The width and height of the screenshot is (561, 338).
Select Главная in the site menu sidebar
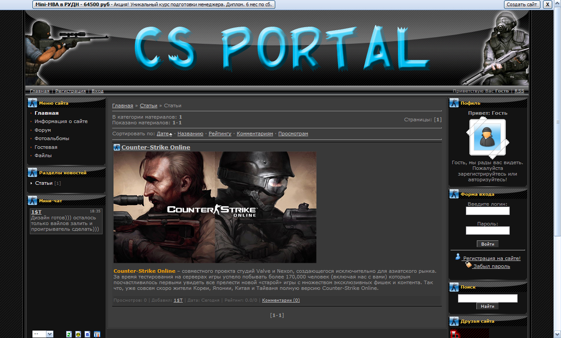tap(46, 113)
